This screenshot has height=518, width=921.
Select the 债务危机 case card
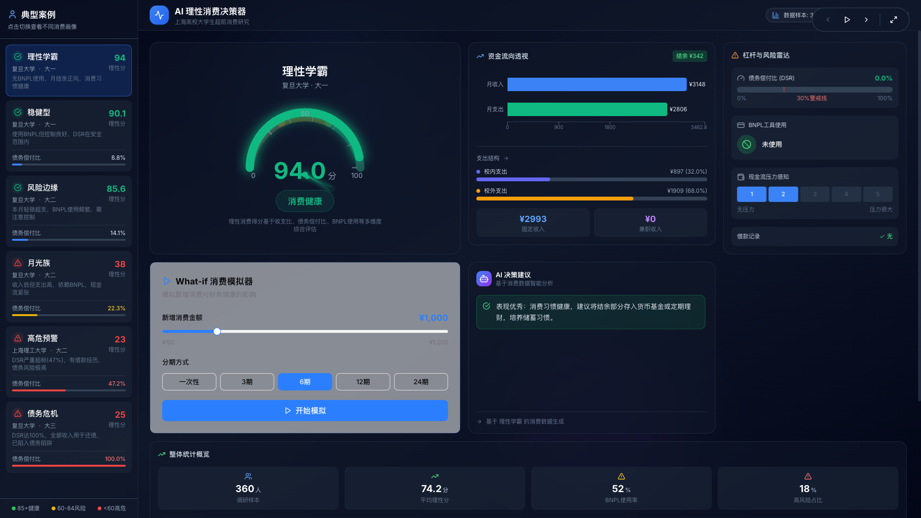(x=69, y=436)
